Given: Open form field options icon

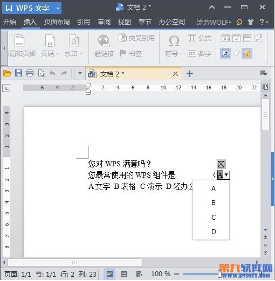Looking at the screenshot, I should click(258, 38).
